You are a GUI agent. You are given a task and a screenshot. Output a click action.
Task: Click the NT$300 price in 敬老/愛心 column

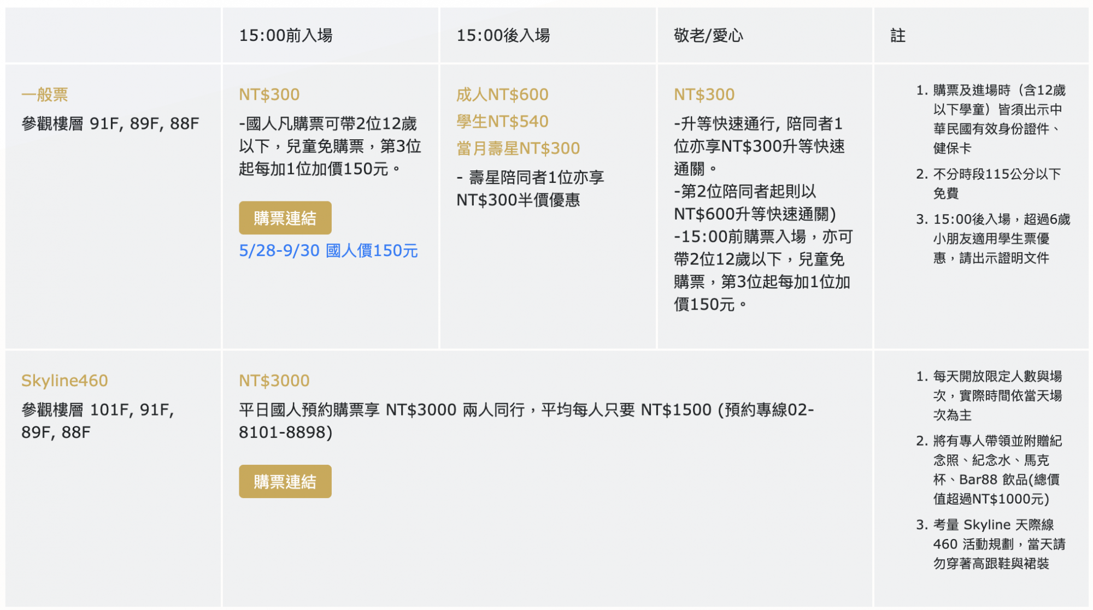(x=704, y=94)
